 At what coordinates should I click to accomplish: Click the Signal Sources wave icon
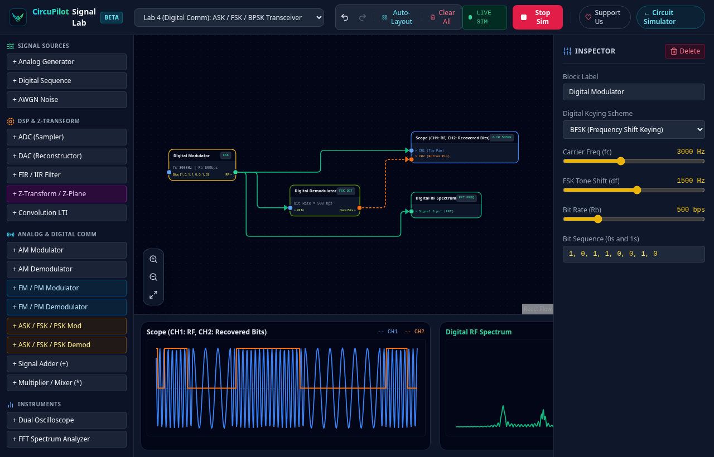pos(11,46)
